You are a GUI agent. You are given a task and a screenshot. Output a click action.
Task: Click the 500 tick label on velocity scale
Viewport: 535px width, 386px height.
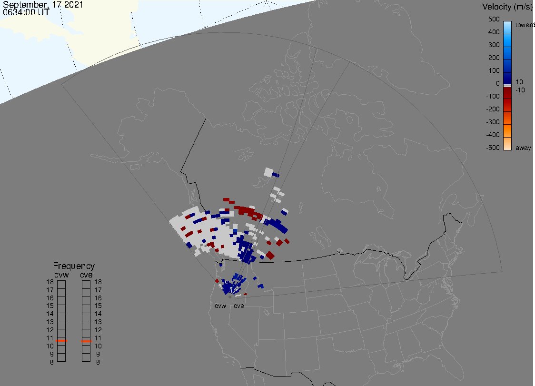(x=494, y=20)
